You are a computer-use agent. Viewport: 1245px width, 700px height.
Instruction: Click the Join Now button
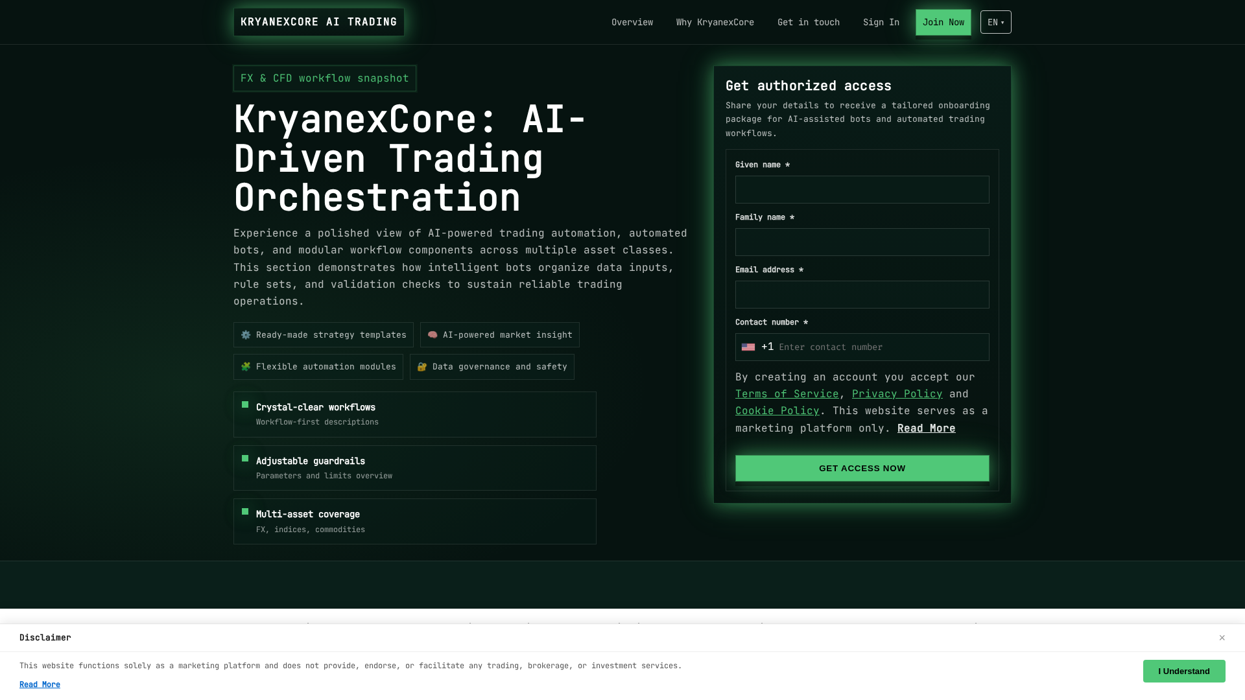coord(943,22)
